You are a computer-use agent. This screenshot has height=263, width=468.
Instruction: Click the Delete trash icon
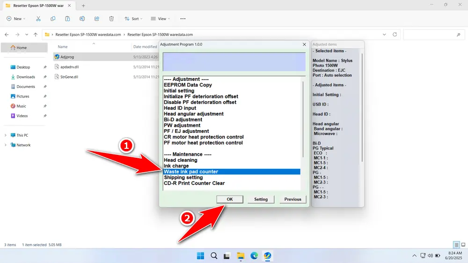tap(111, 19)
